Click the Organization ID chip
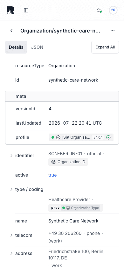124x269 pixels. click(x=68, y=162)
